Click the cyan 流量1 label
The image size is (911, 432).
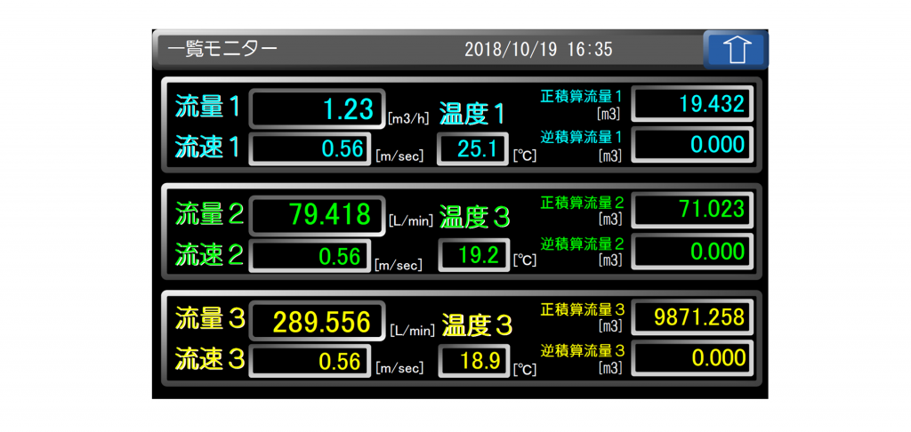(208, 108)
